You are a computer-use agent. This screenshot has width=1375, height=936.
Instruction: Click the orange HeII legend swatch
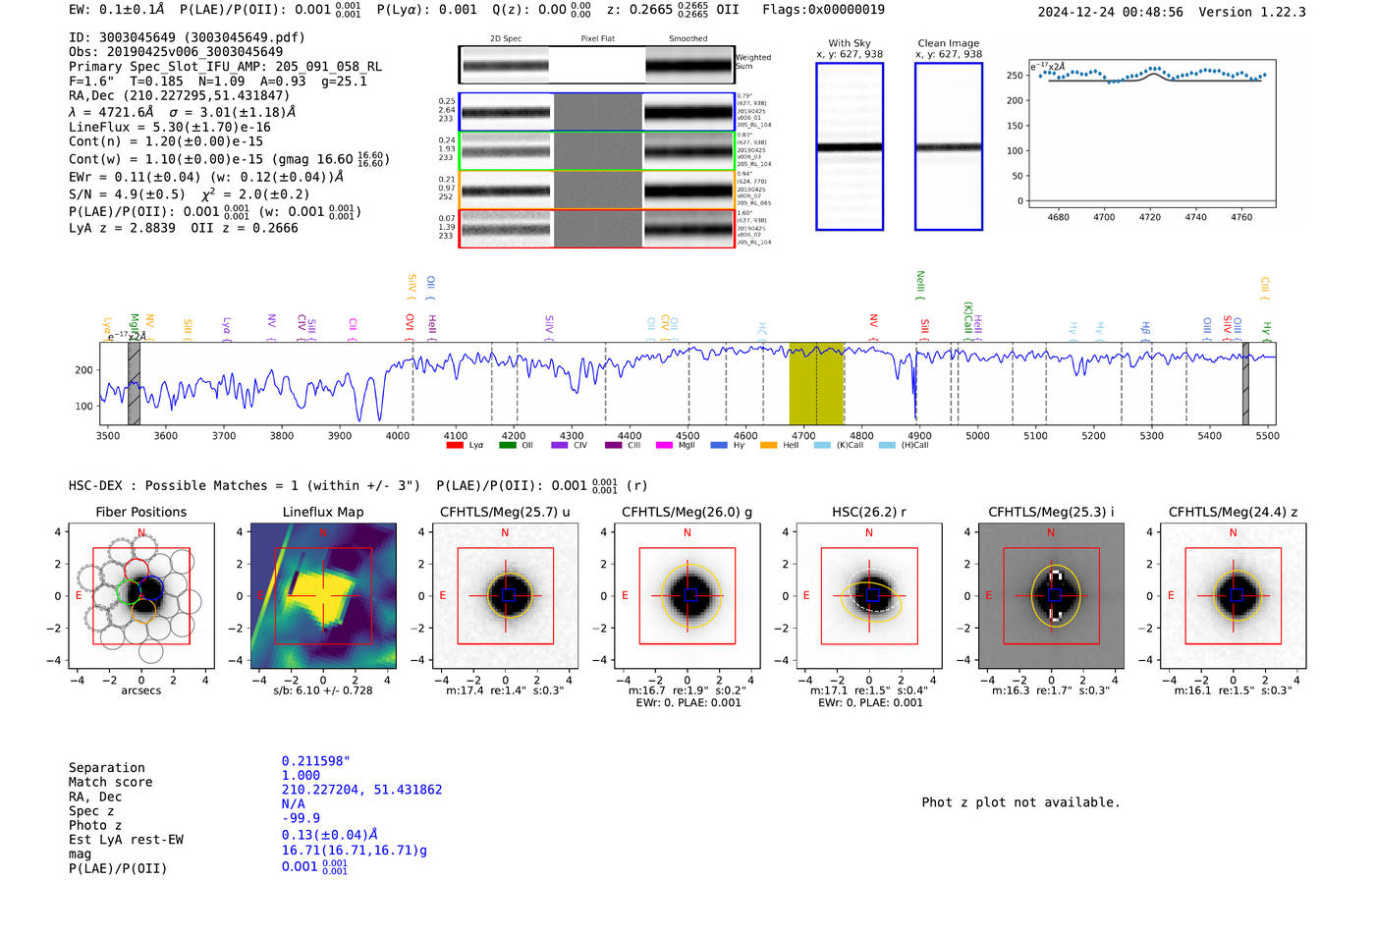tap(768, 445)
